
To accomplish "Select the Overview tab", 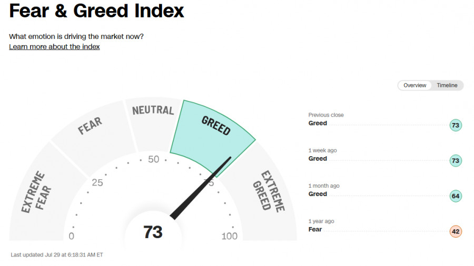I will tap(415, 85).
